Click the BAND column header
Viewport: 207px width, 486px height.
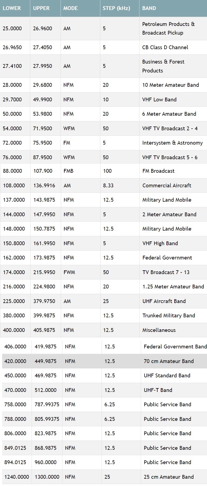point(173,8)
